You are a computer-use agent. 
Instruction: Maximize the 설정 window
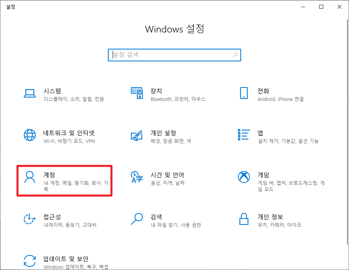pyautogui.click(x=321, y=7)
